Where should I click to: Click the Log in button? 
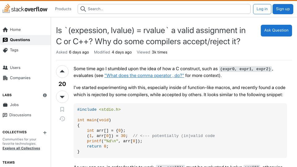coord(262,9)
